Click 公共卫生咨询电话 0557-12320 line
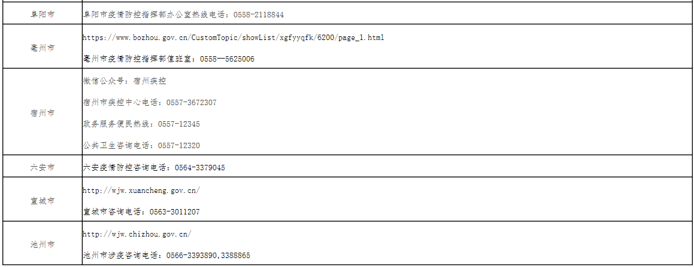 [x=141, y=146]
